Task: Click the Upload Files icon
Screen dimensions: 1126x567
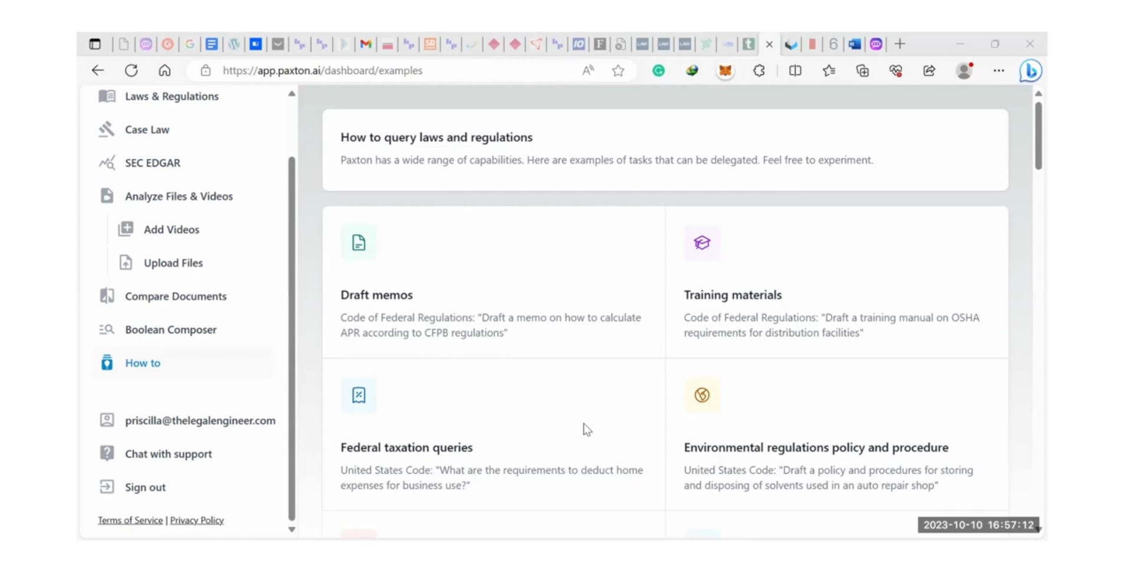Action: point(126,262)
